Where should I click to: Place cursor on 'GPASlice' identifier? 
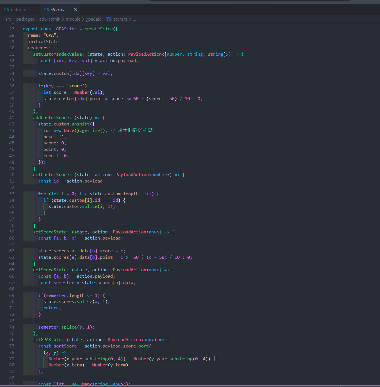[x=66, y=29]
